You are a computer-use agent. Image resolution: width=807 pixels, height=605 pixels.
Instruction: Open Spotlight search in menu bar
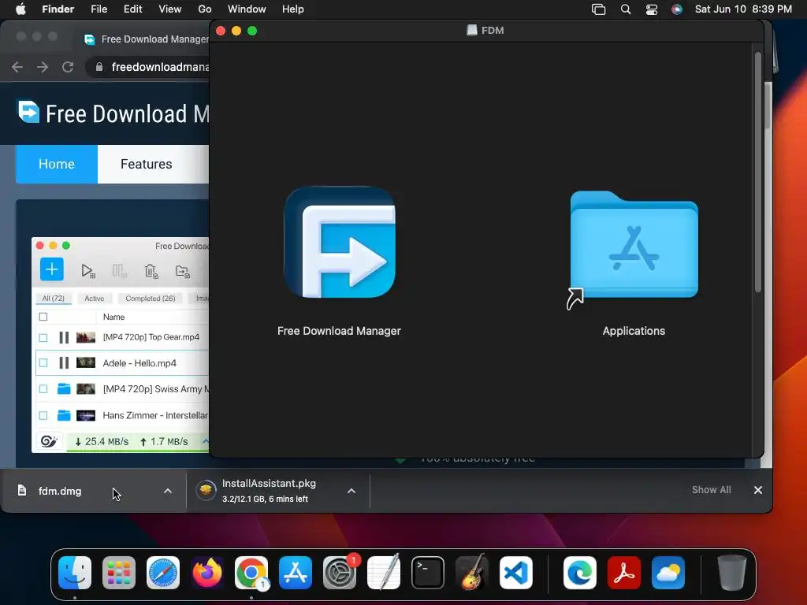coord(626,9)
